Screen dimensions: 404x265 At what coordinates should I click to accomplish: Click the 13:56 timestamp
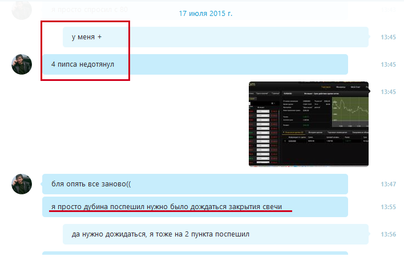pyautogui.click(x=388, y=234)
